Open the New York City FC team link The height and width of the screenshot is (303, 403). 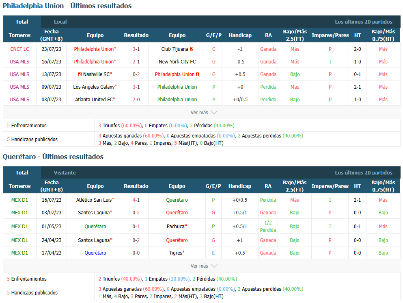(x=177, y=61)
